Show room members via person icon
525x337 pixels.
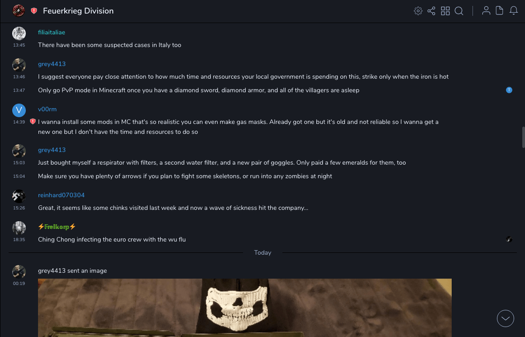coord(486,11)
